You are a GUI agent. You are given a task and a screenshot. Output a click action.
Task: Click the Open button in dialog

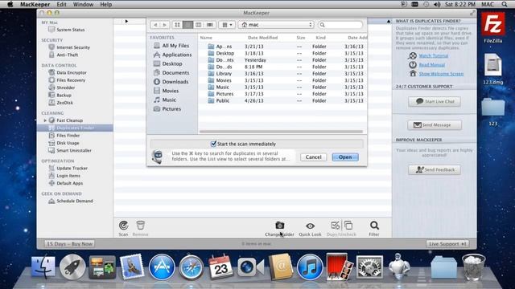click(345, 157)
